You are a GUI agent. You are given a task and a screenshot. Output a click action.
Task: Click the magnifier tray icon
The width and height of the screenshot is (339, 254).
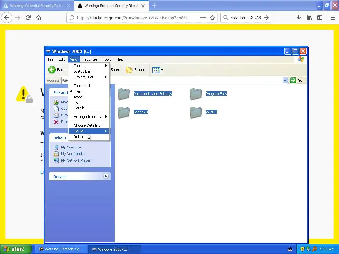pos(315,249)
